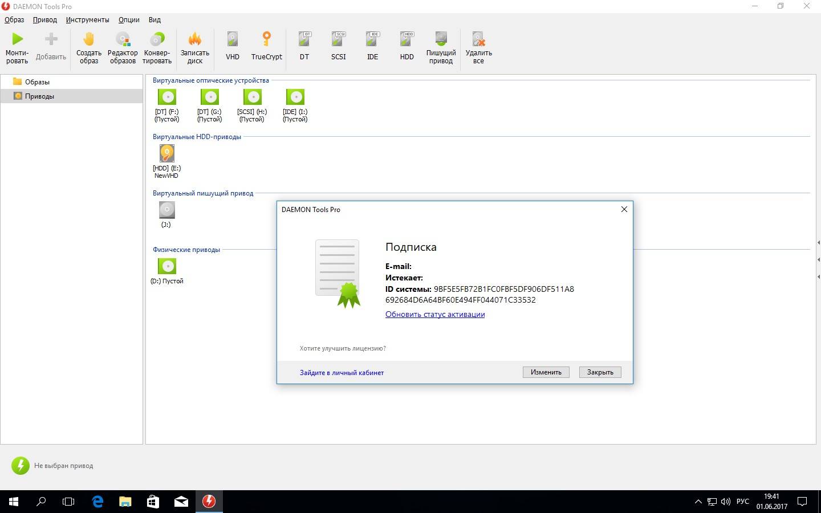The height and width of the screenshot is (513, 821).
Task: Select the physical drive (D:) Пустой
Action: pyautogui.click(x=167, y=266)
